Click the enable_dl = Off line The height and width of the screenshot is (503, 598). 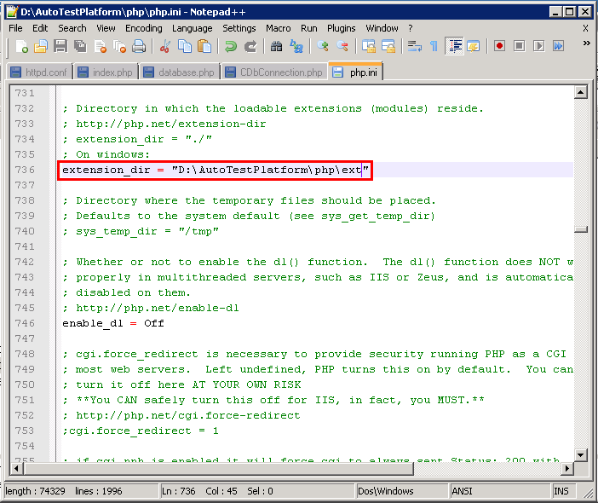[113, 323]
